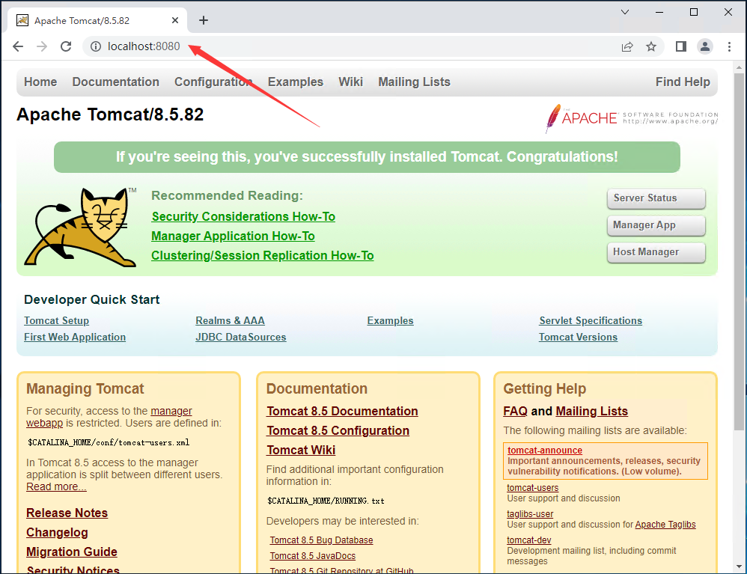Viewport: 747px width, 574px height.
Task: Close the Apache Tomcat/8.5.82 tab
Action: [x=175, y=20]
